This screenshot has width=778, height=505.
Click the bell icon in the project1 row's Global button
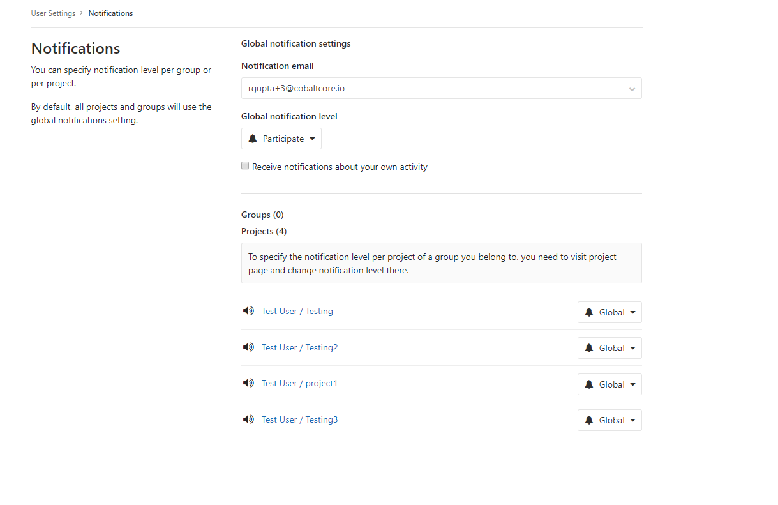(589, 384)
